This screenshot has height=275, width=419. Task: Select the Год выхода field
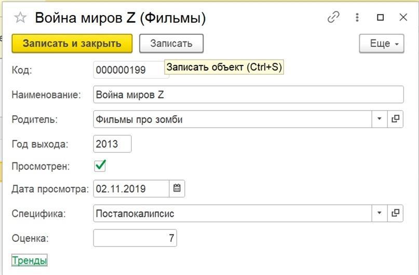[x=112, y=144]
